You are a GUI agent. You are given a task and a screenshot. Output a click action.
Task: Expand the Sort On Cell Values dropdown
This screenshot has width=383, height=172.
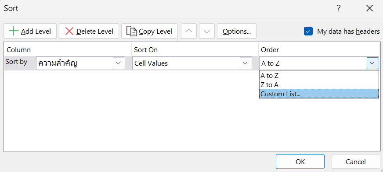[x=245, y=63]
